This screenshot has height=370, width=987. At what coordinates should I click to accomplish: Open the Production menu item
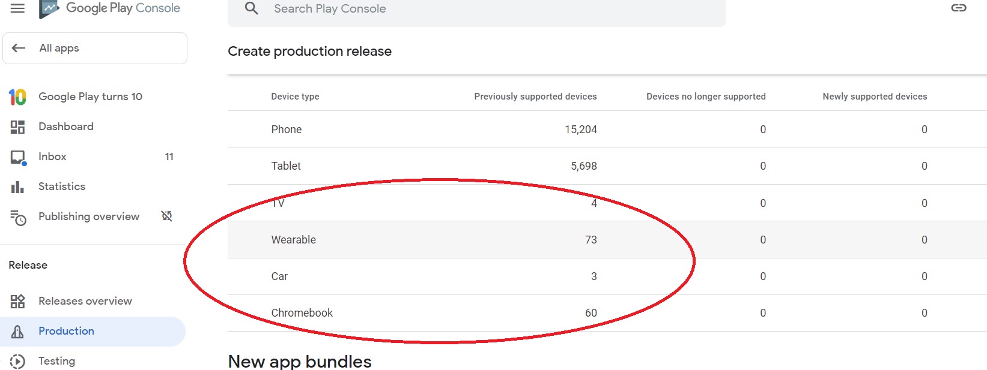pos(66,331)
